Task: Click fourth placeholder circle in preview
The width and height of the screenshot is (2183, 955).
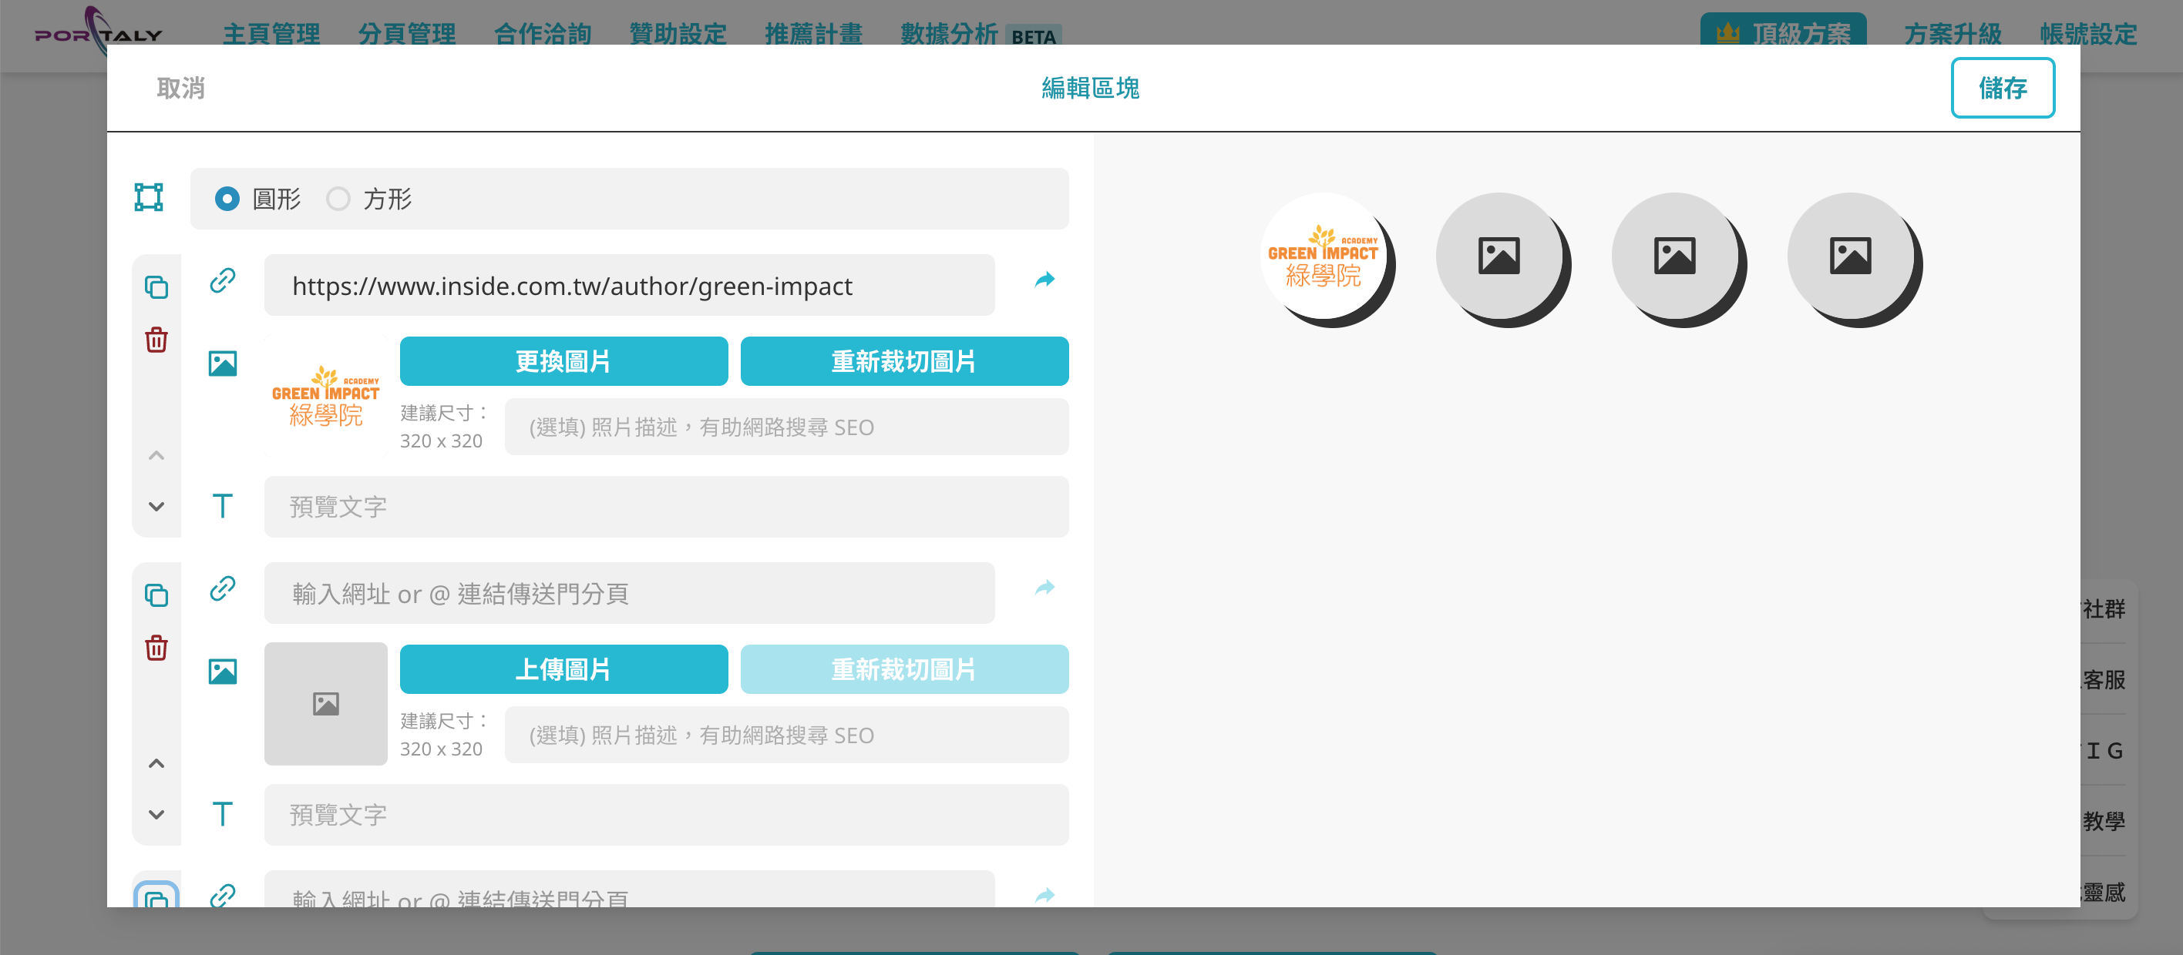Action: pos(1851,256)
